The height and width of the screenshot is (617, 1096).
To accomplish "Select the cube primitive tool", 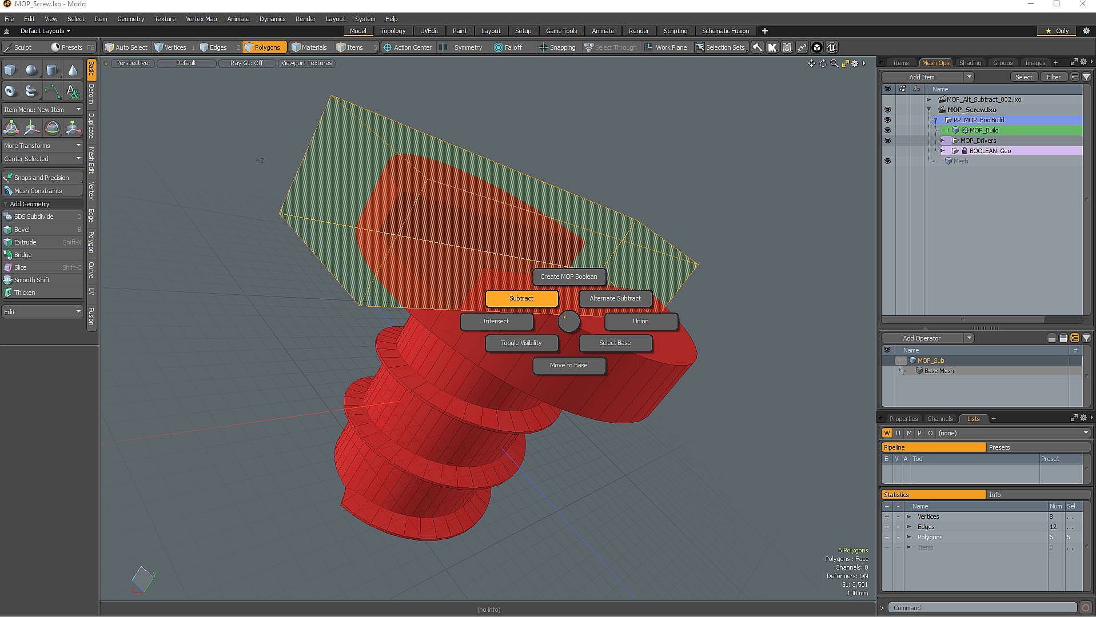I will point(10,70).
